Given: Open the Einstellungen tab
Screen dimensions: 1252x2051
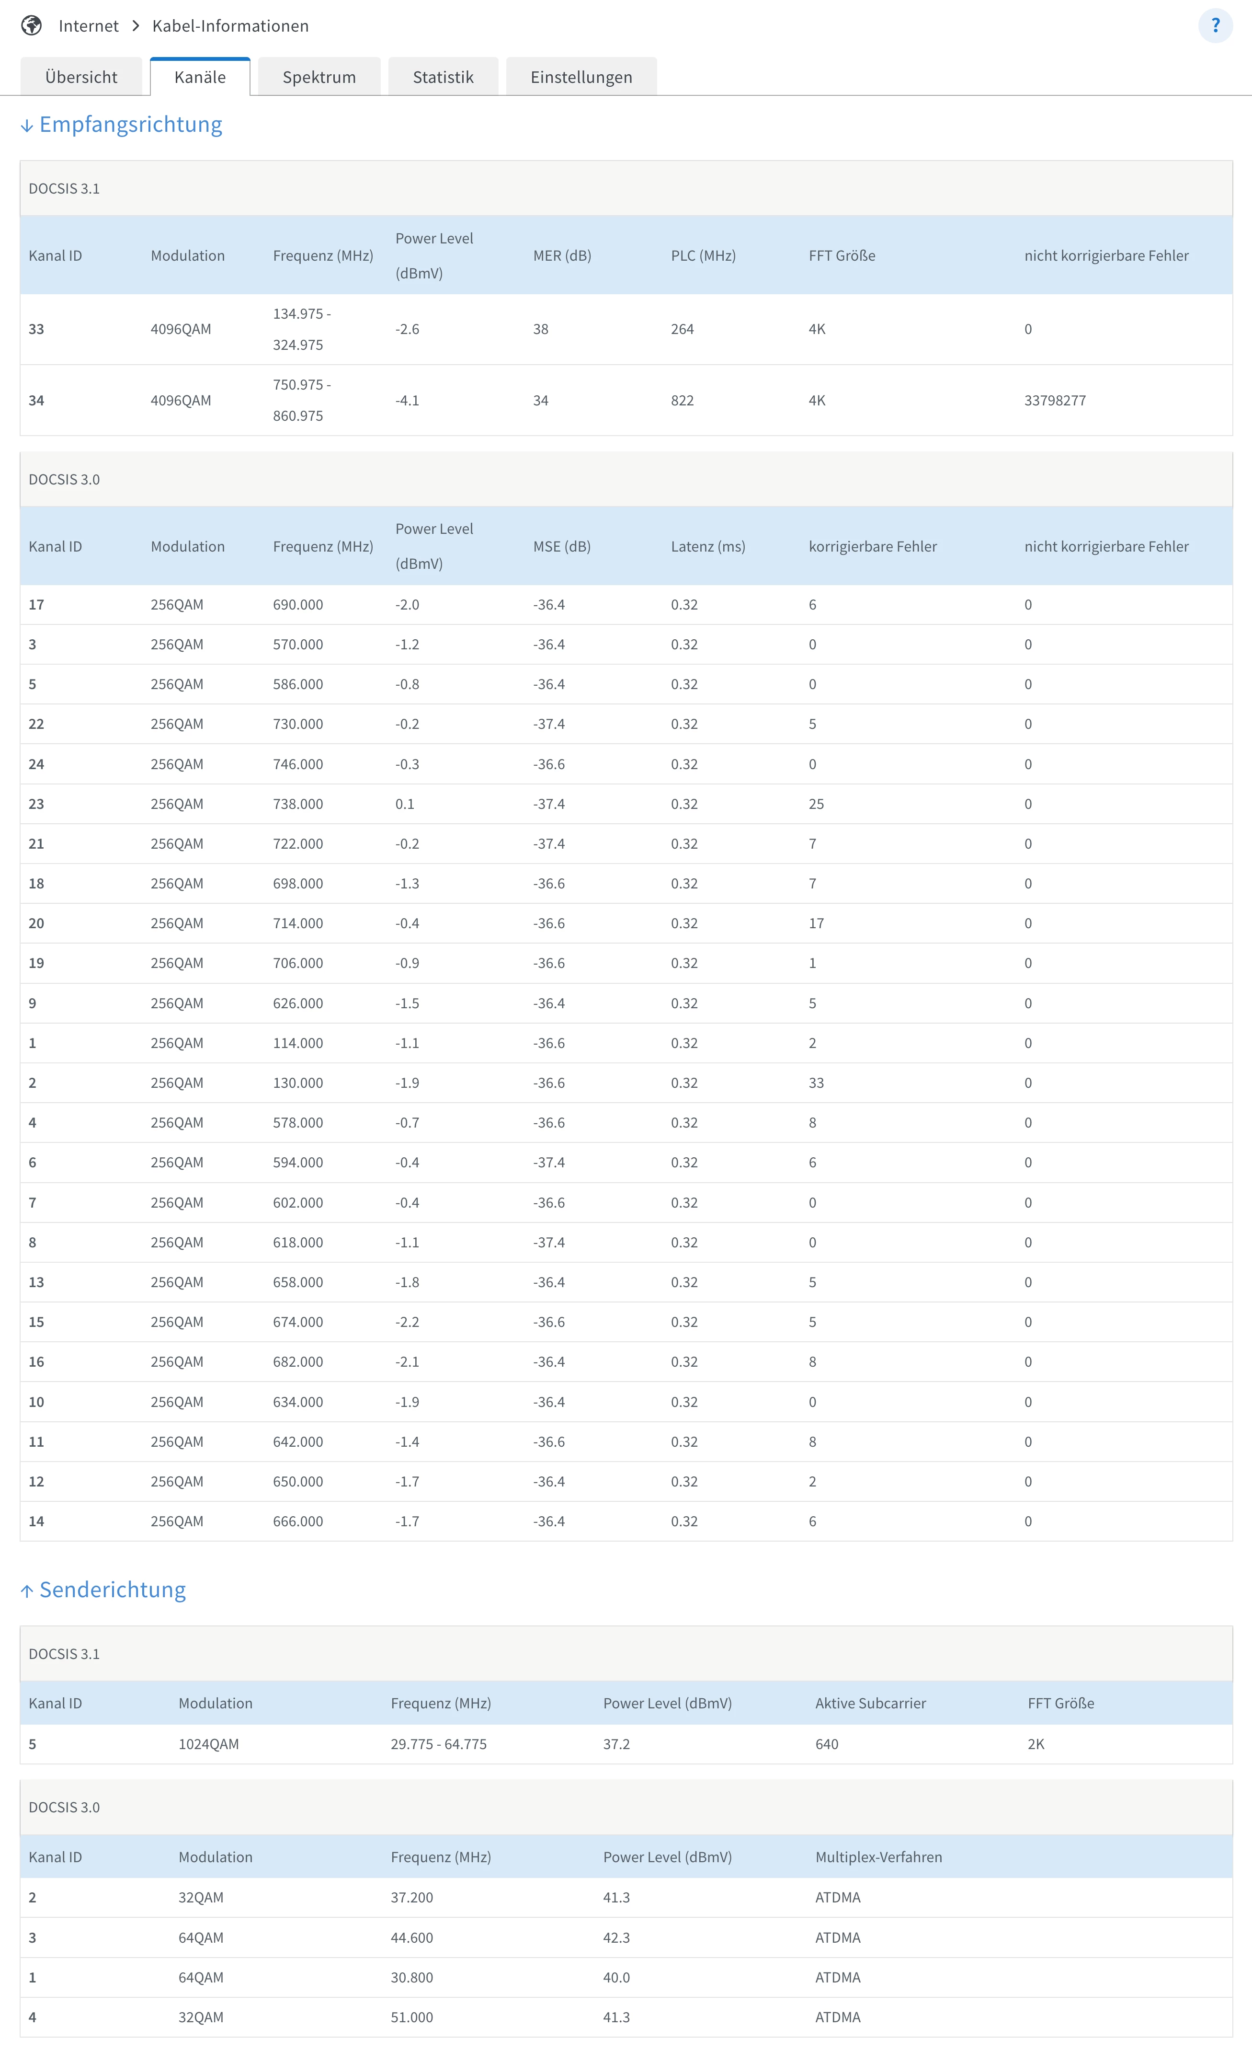Looking at the screenshot, I should (580, 77).
